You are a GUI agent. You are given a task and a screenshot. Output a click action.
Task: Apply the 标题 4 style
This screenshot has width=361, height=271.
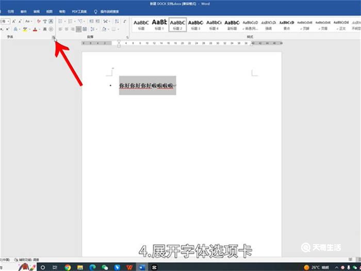[214, 25]
